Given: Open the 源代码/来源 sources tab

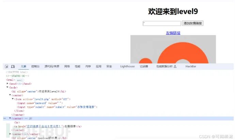Looking at the screenshot, I should [x=52, y=66].
